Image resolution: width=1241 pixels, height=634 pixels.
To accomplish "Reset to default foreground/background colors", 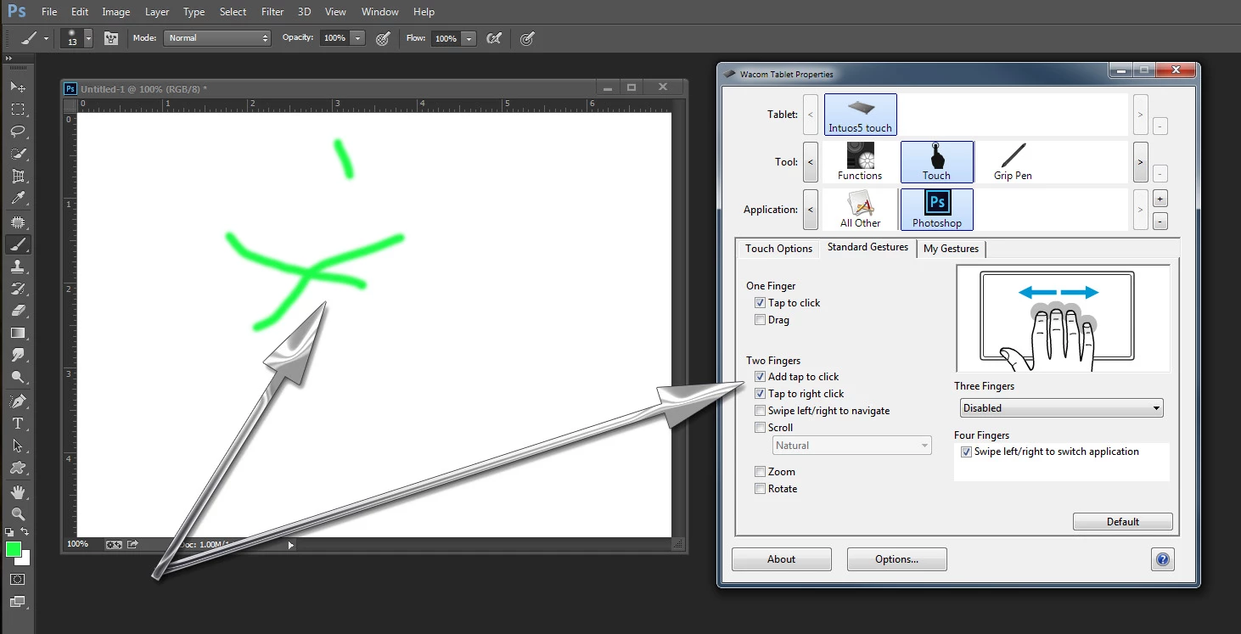I will click(x=9, y=532).
